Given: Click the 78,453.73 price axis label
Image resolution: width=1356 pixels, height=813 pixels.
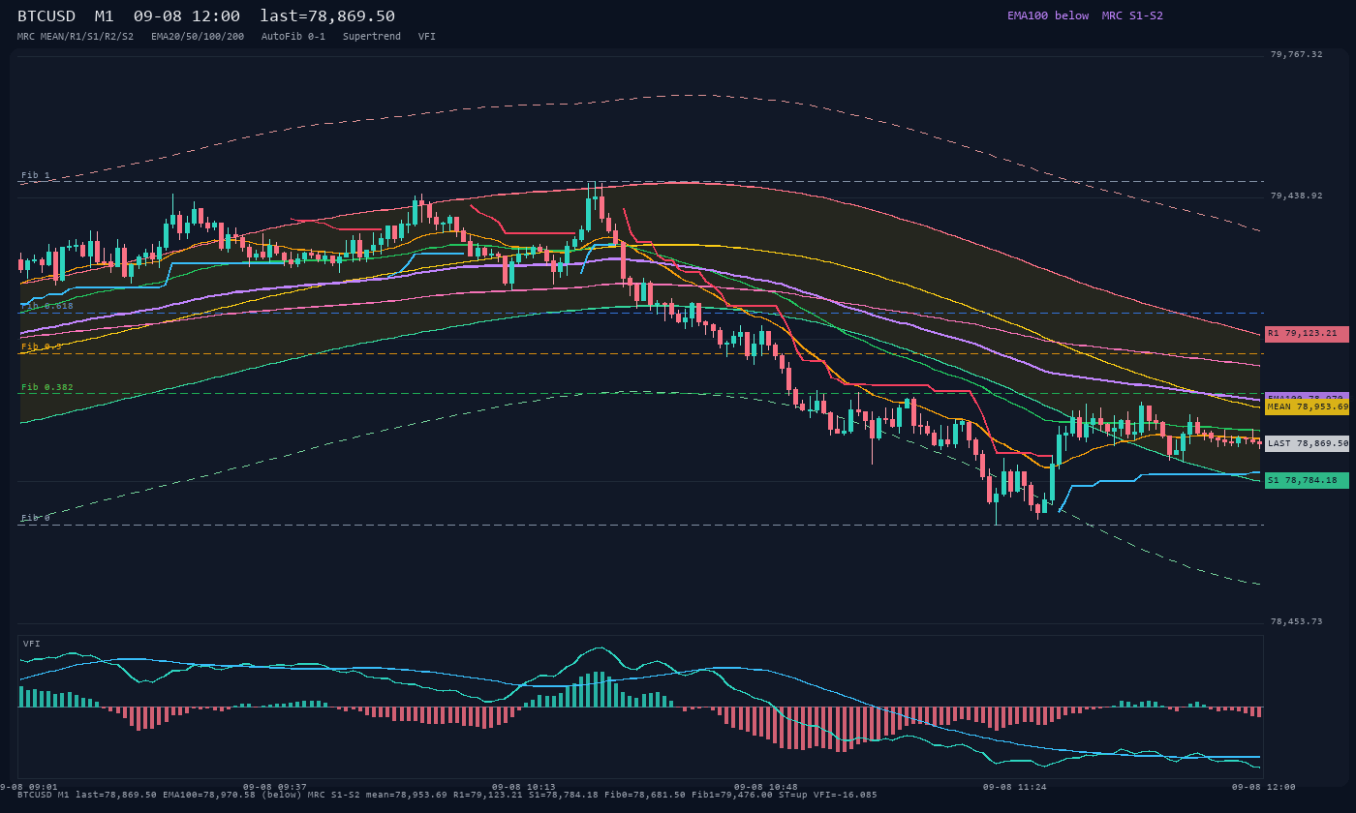Looking at the screenshot, I should (1296, 621).
